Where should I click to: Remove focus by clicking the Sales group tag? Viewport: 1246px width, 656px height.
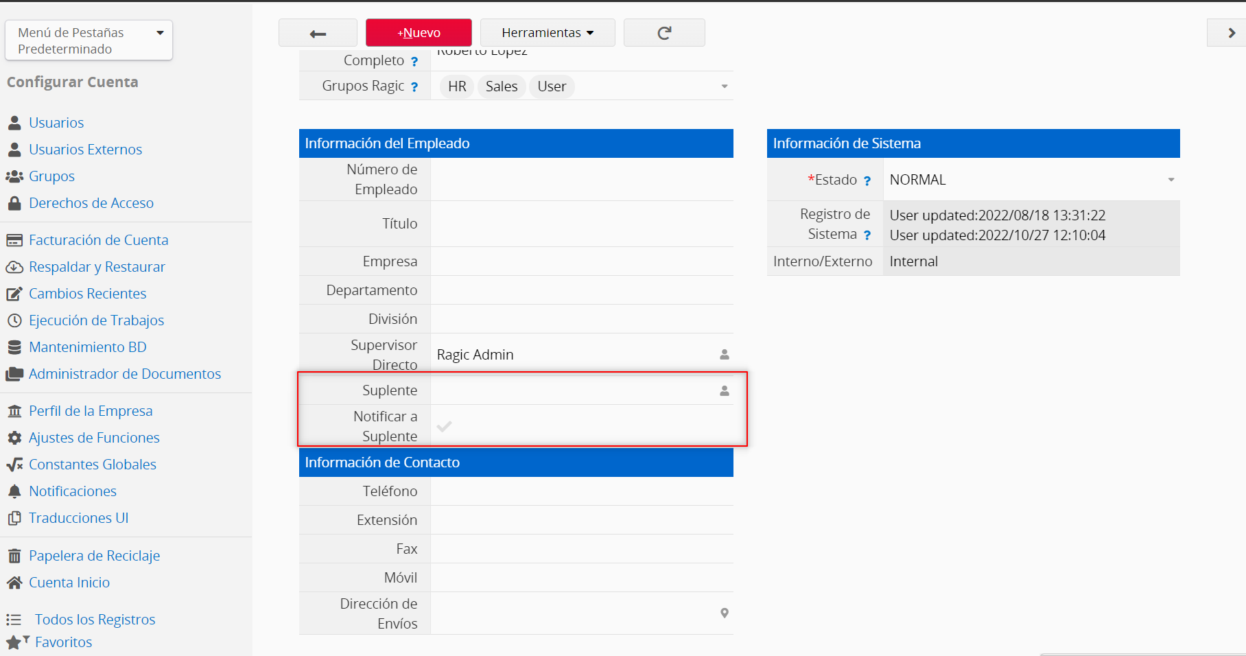[x=502, y=86]
